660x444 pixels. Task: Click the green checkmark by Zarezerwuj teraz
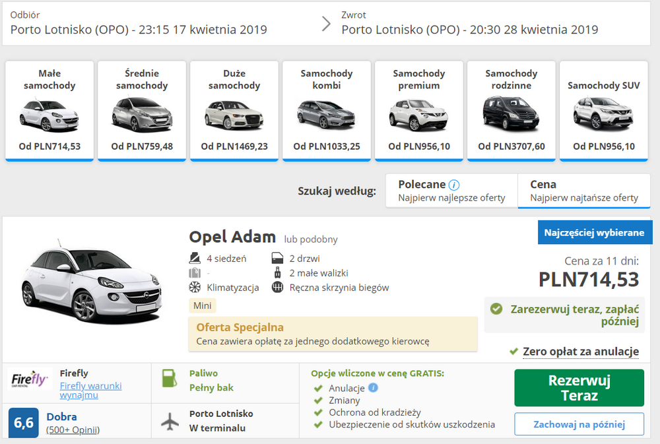click(x=496, y=309)
